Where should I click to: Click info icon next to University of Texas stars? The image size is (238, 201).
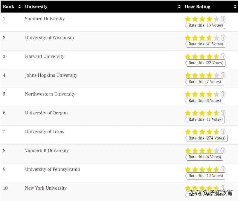[223, 132]
